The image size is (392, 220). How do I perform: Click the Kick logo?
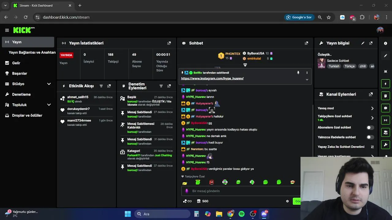(24, 30)
